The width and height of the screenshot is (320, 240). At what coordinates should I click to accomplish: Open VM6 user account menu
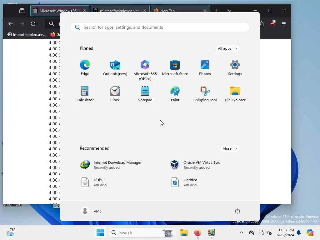point(91,211)
